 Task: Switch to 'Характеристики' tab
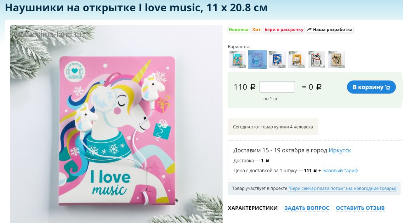pos(253,208)
